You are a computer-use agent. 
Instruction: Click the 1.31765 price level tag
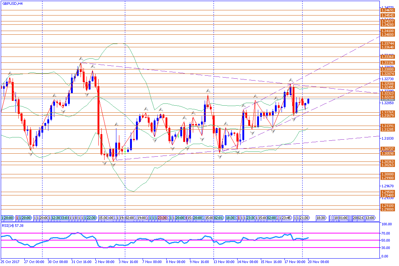(388, 112)
